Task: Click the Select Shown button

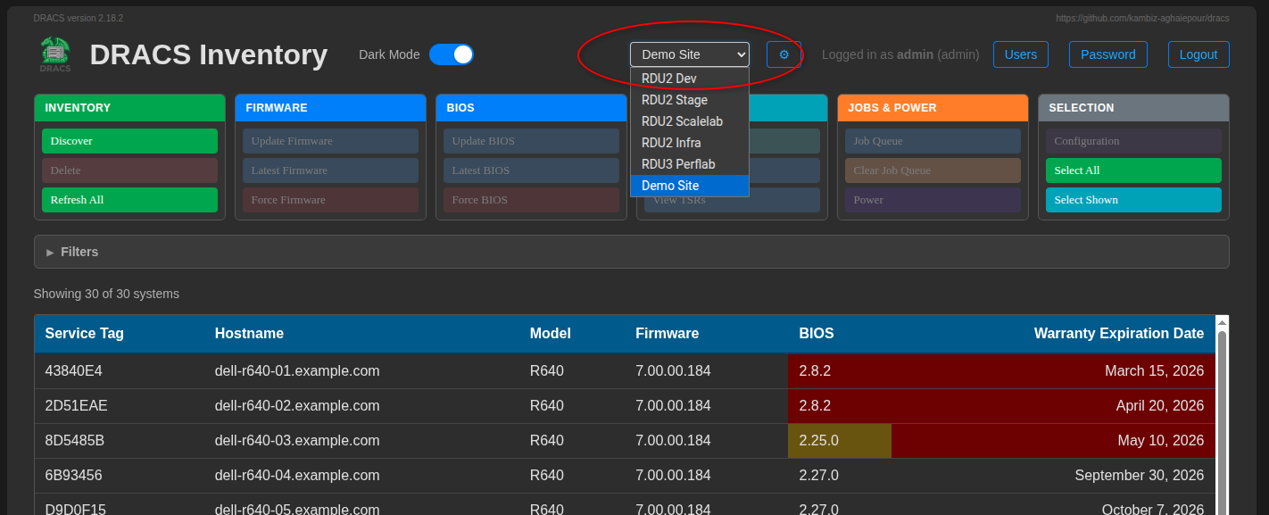Action: coord(1133,200)
